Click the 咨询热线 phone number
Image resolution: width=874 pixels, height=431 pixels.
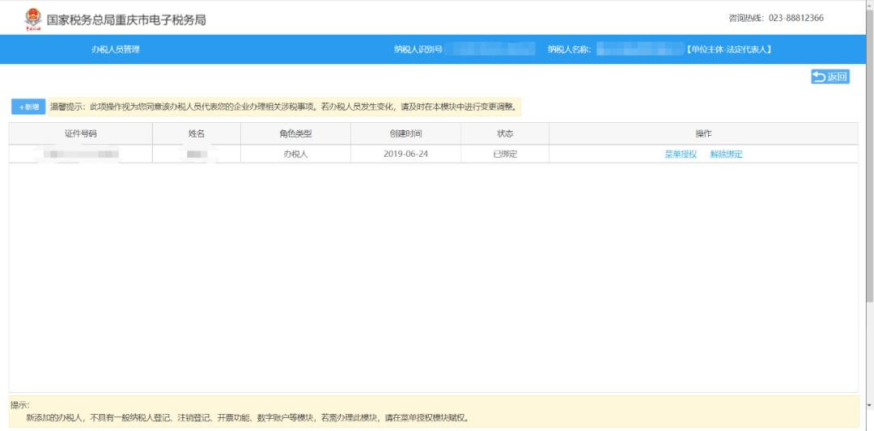point(776,19)
